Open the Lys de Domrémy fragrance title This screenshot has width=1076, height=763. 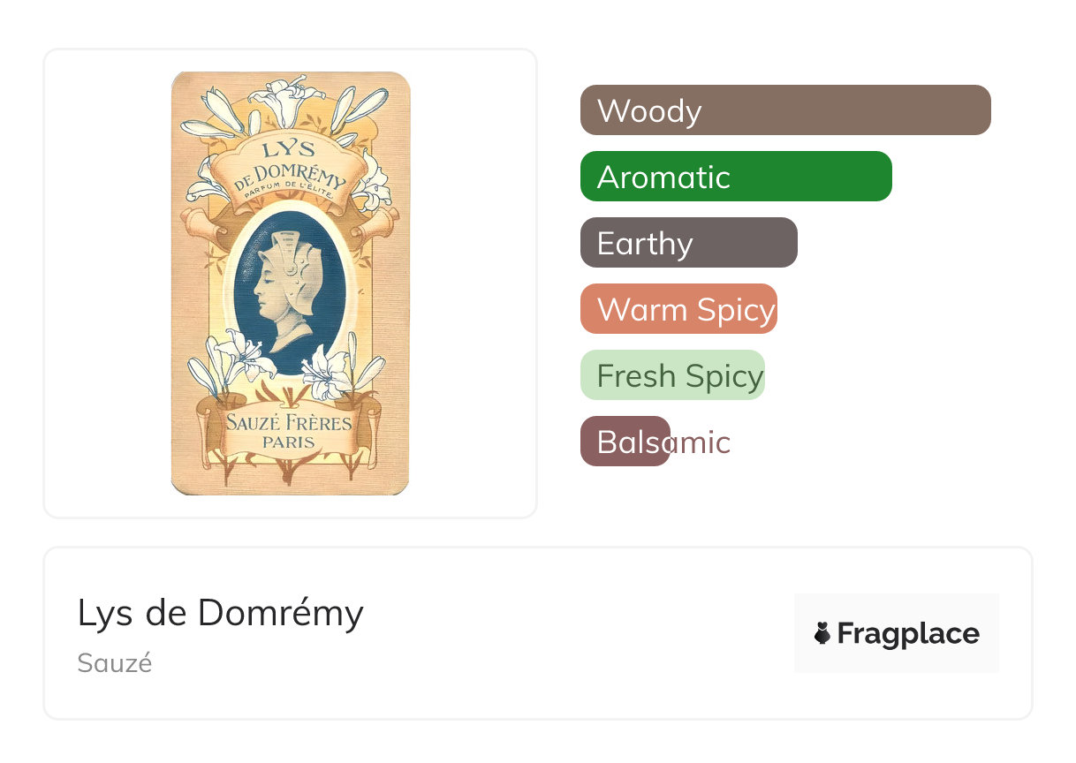(221, 613)
